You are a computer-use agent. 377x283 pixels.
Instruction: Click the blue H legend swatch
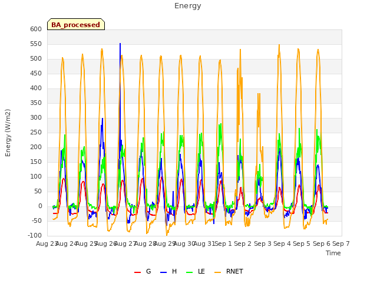[163, 272]
